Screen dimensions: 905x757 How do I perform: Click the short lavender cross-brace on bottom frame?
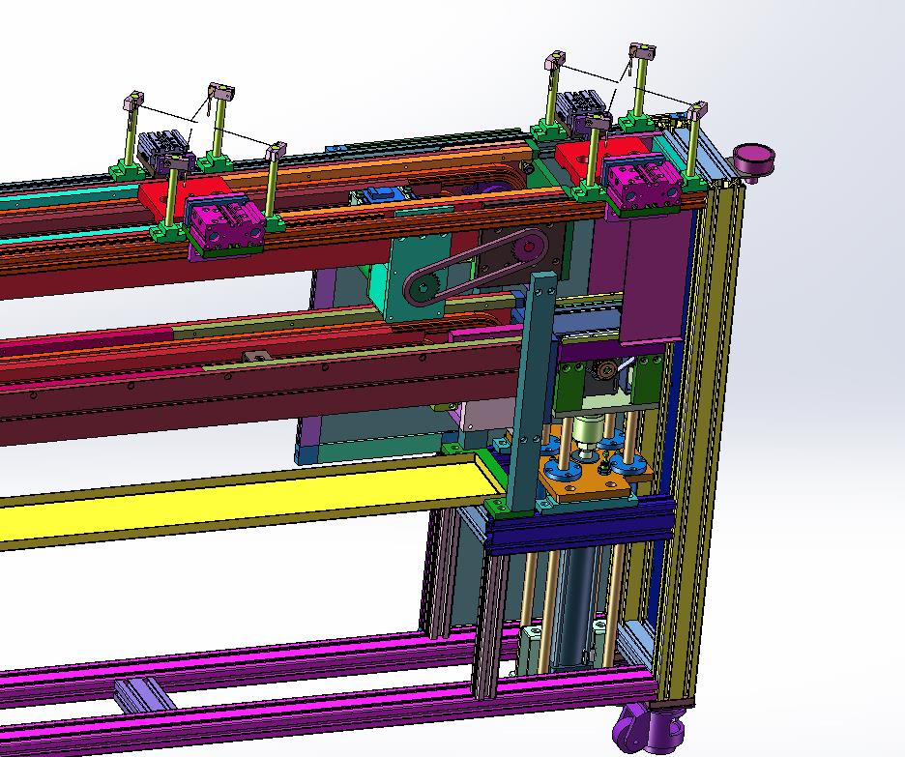point(145,694)
